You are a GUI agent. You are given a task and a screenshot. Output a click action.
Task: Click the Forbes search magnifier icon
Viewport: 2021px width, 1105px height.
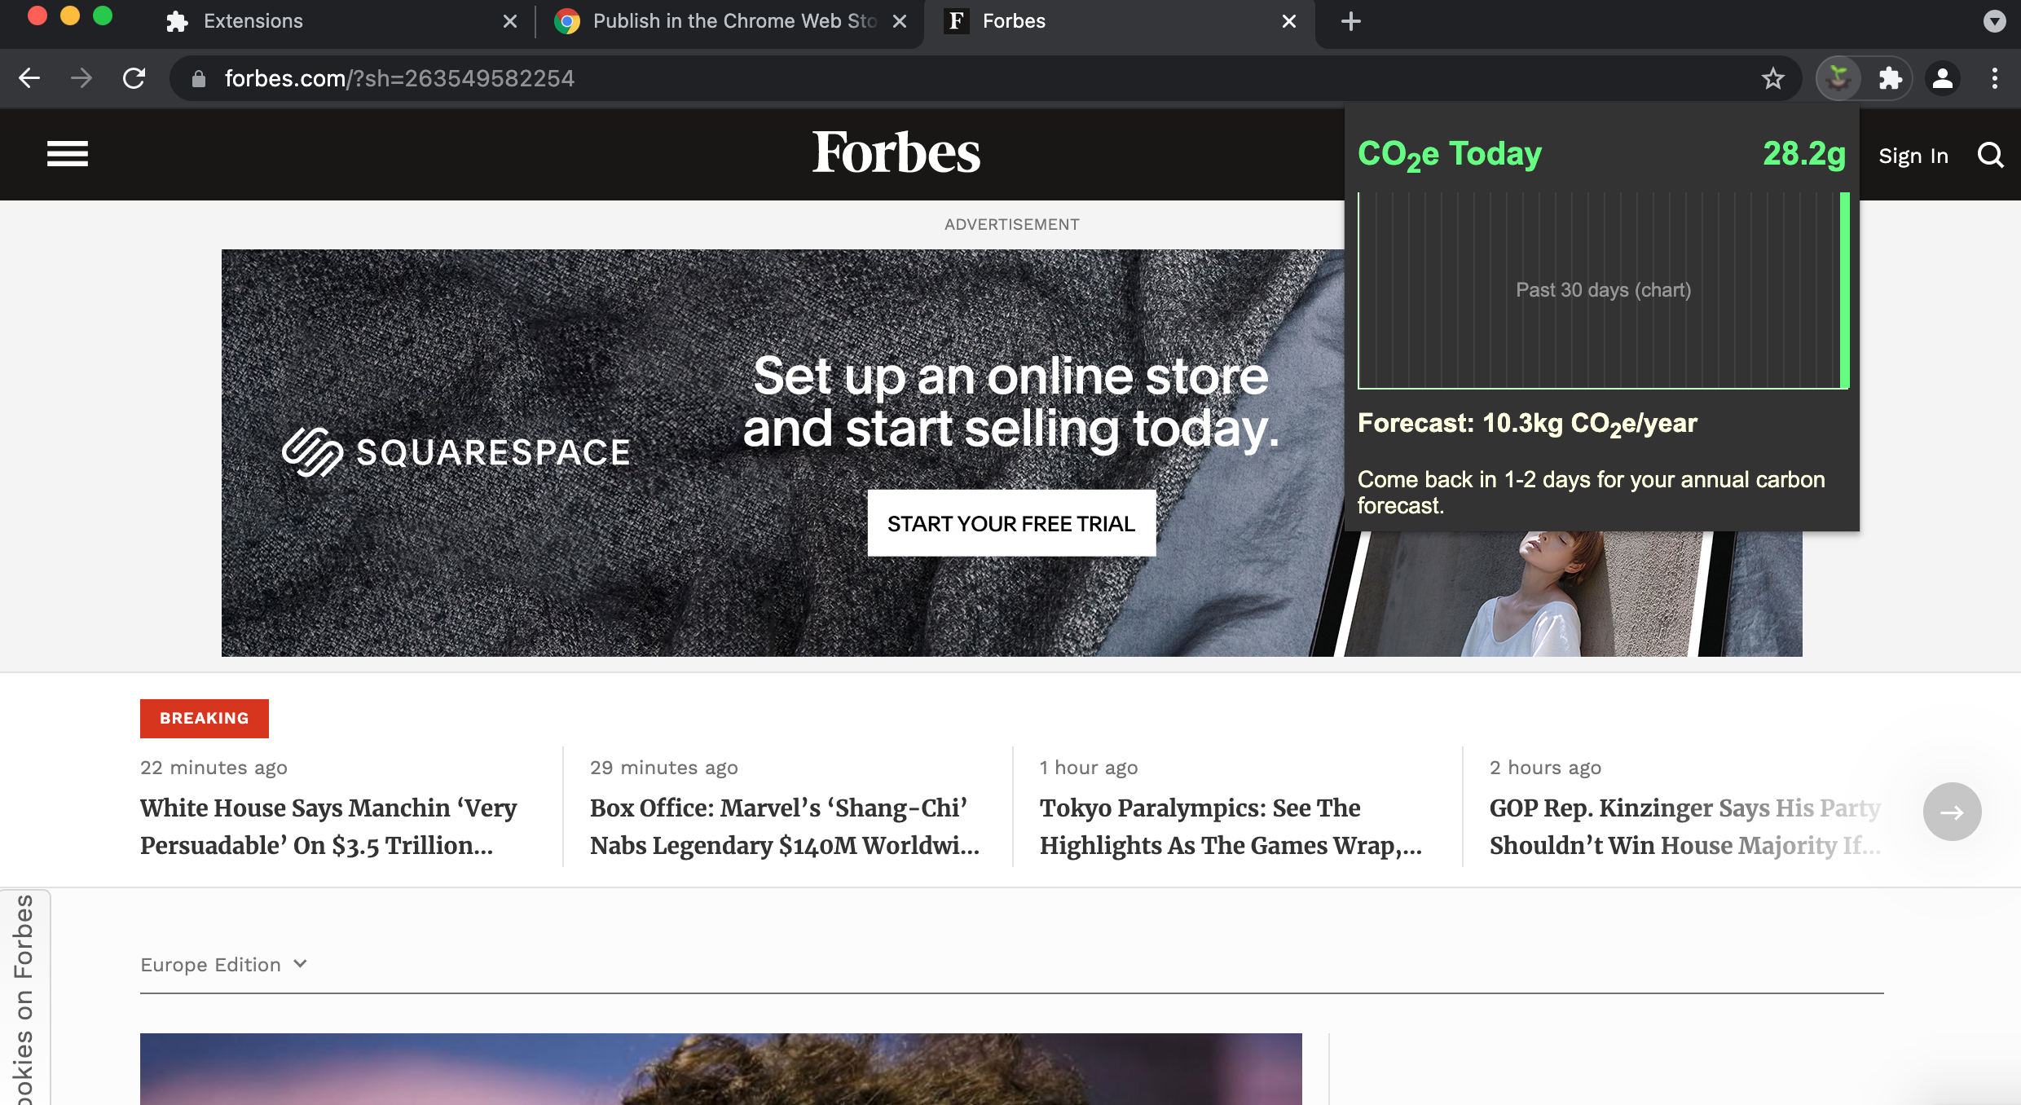pos(1990,155)
